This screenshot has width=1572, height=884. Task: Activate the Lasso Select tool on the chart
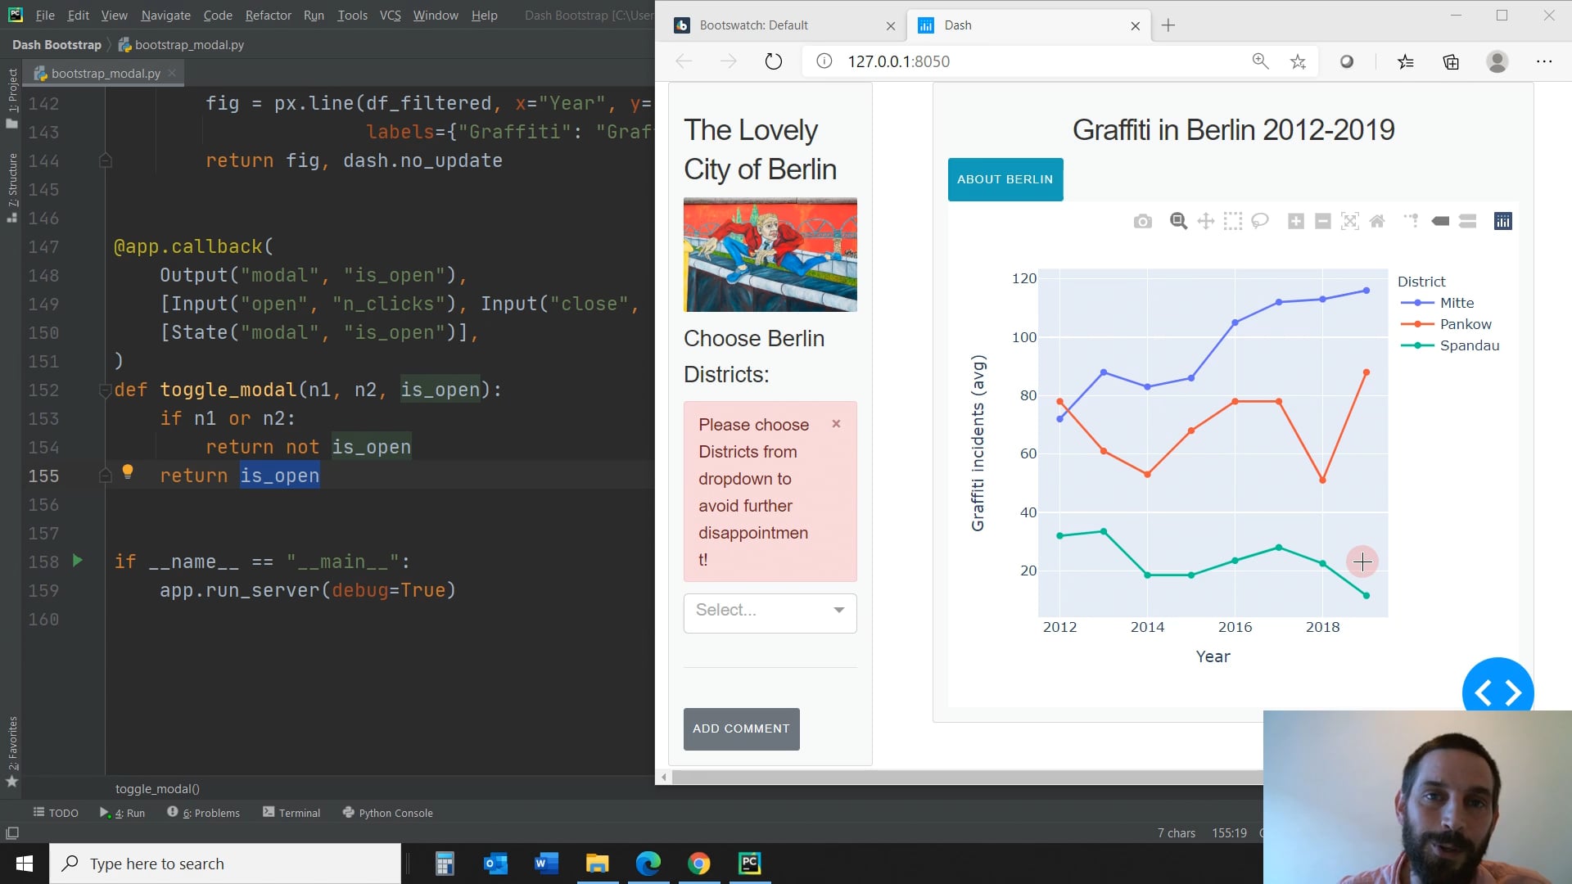1260,220
